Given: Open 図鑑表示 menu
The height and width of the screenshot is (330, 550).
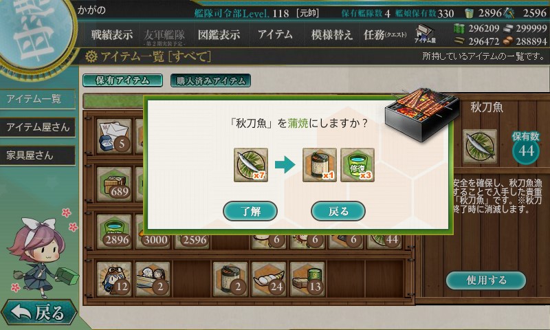Looking at the screenshot, I should pos(219,34).
